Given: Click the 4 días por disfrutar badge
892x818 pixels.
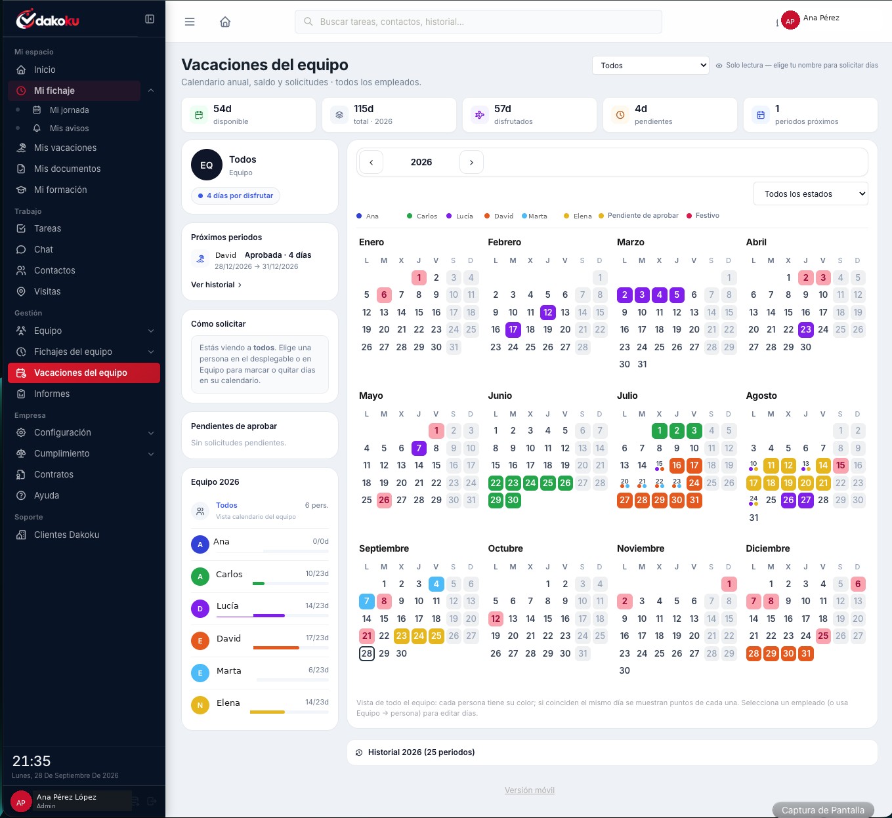Looking at the screenshot, I should click(236, 195).
